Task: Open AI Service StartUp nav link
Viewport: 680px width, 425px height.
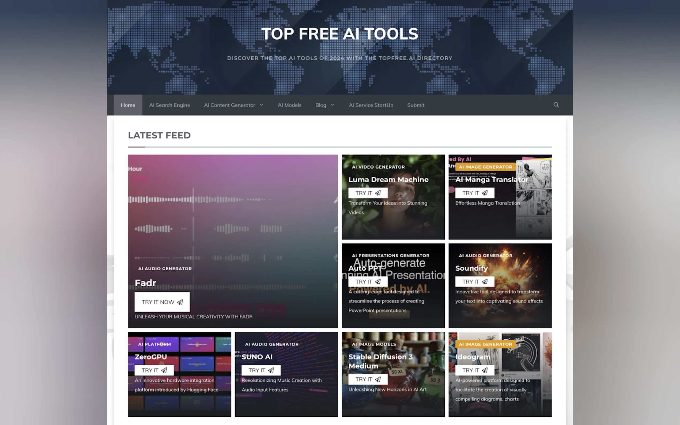Action: click(371, 105)
